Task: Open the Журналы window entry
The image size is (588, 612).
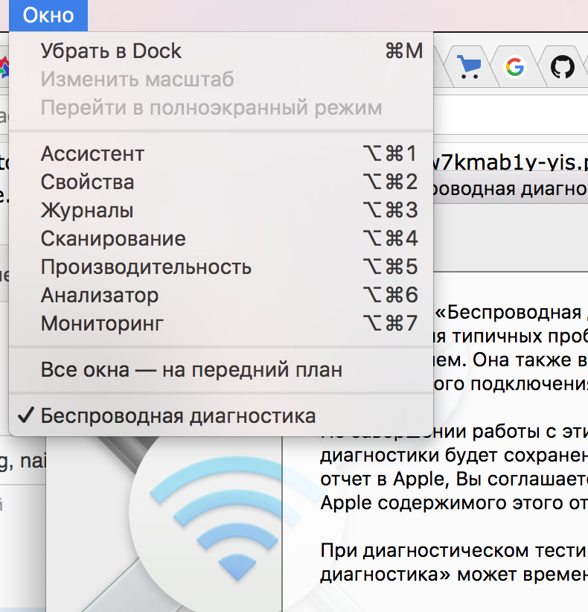Action: [87, 211]
